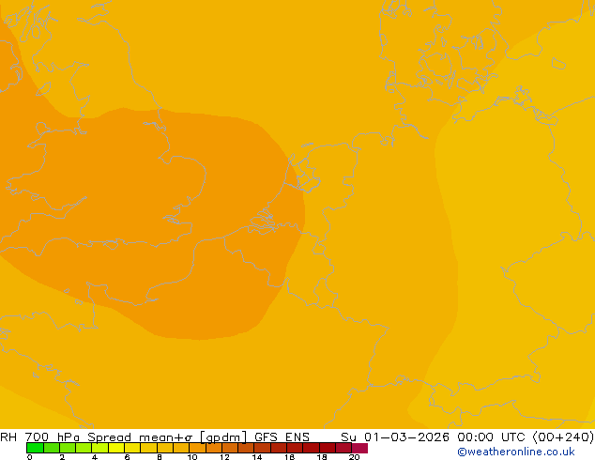This screenshot has height=460, width=595.
Task: Open the weatheronline.co.uk copyright link
Action: click(x=516, y=452)
